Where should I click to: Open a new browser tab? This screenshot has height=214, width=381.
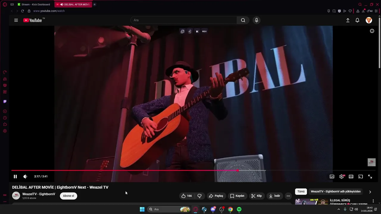pos(95,4)
